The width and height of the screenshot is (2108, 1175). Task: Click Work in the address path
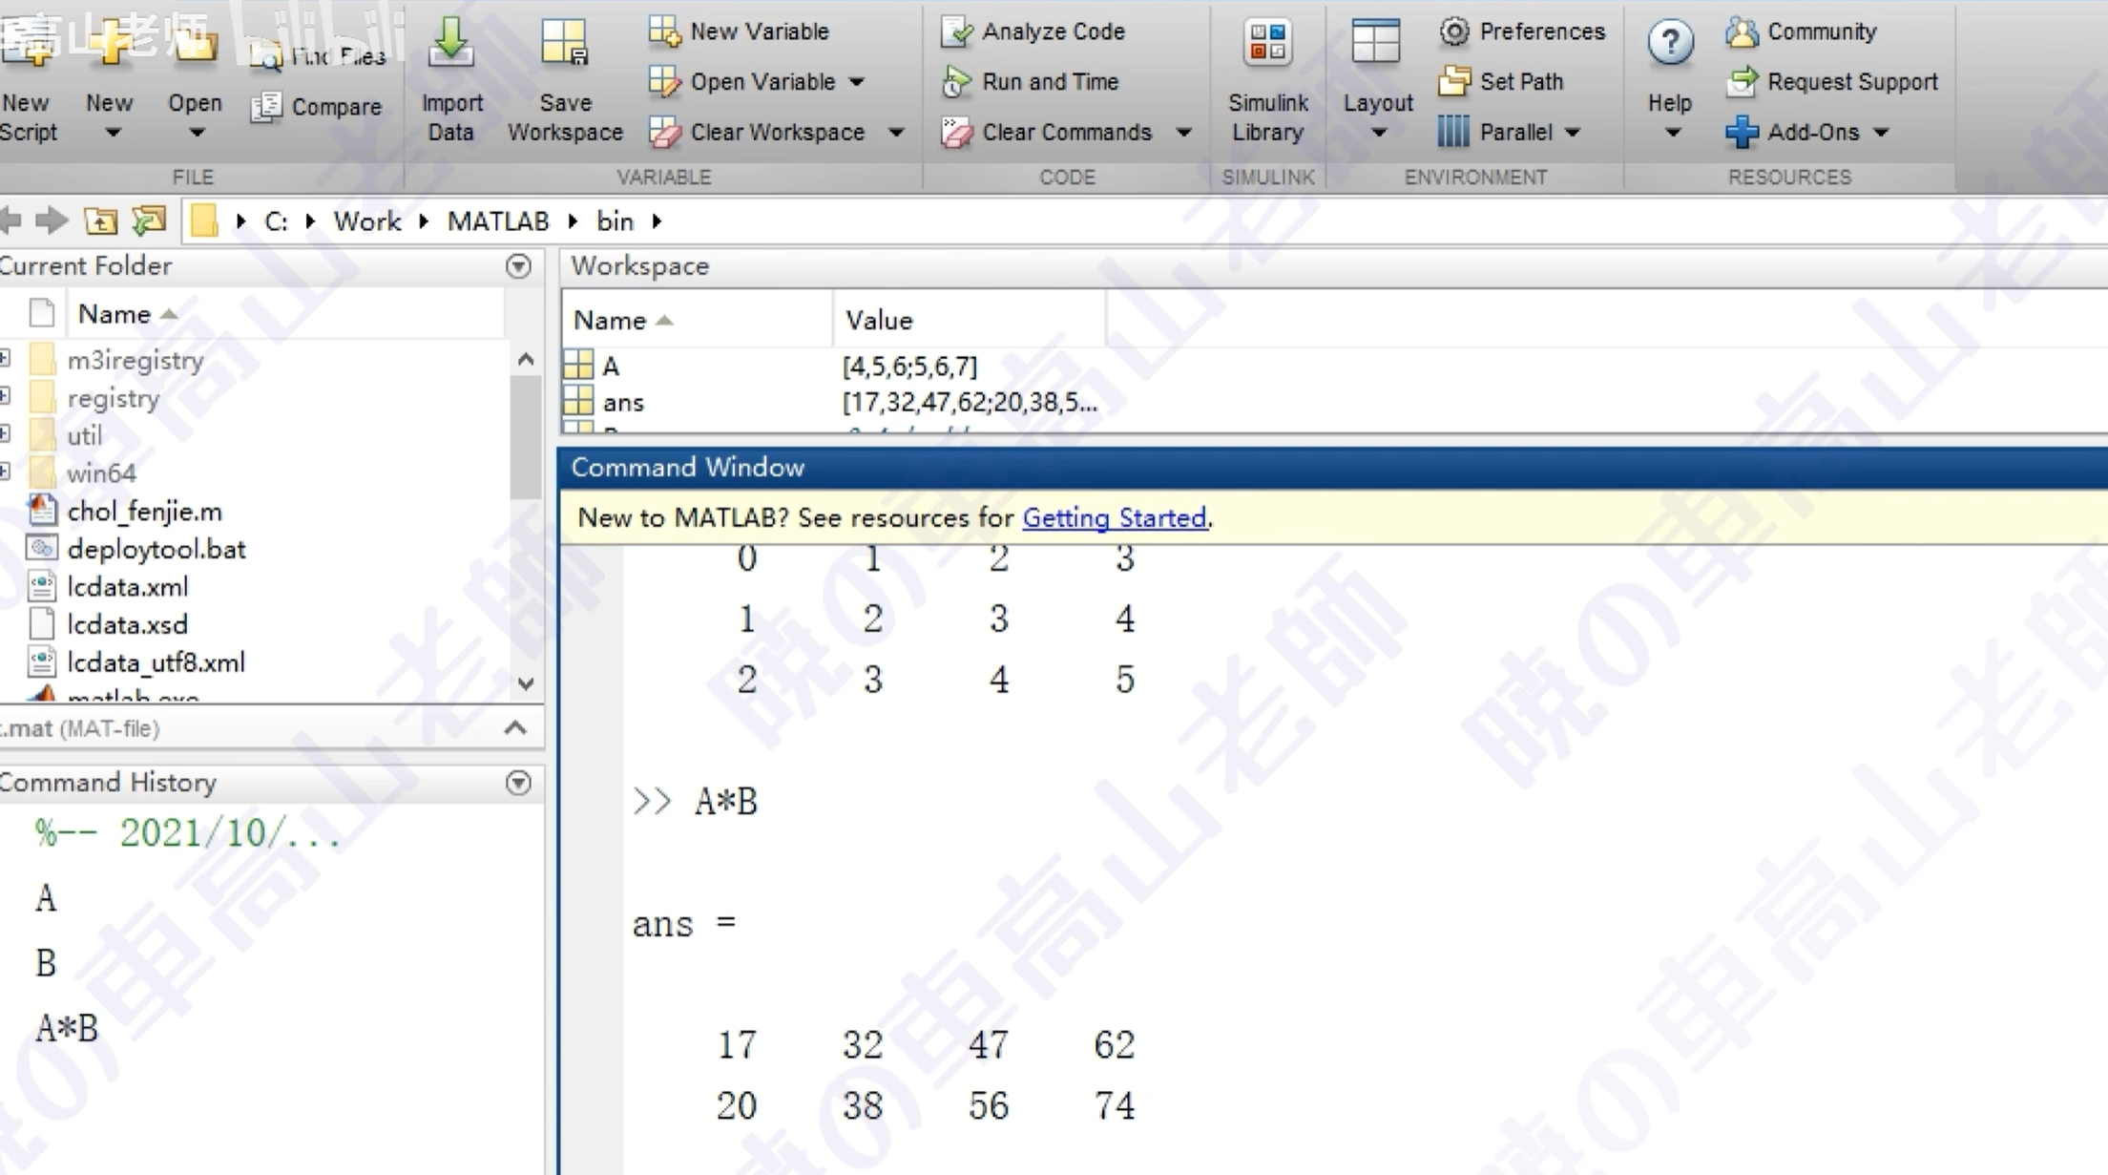(x=366, y=221)
